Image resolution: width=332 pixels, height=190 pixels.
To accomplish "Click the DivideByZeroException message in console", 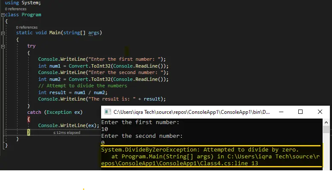I will click(200, 150).
